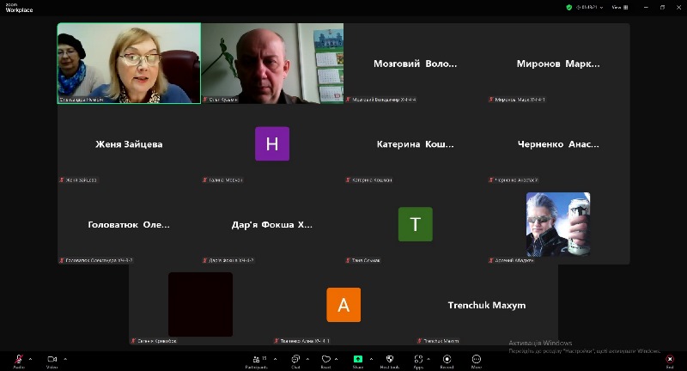Open video options arrow beside Video
The height and width of the screenshot is (371, 687).
click(64, 359)
